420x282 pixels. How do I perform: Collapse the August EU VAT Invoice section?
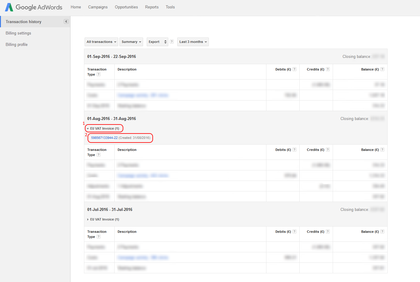click(104, 128)
